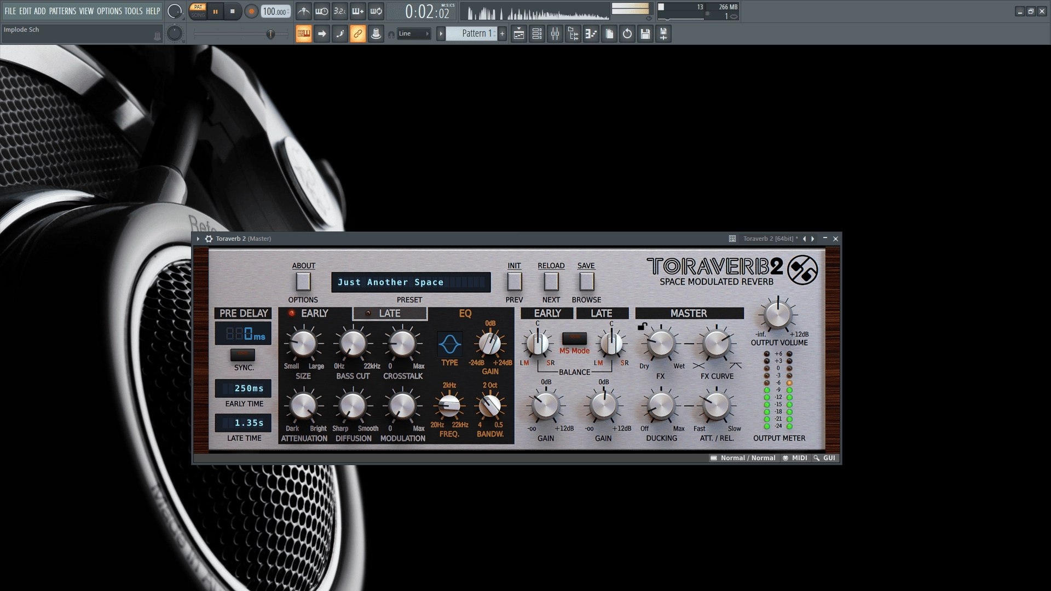Screen dimensions: 1051x591
Task: Toggle wait for input to start playing
Action: (322, 11)
